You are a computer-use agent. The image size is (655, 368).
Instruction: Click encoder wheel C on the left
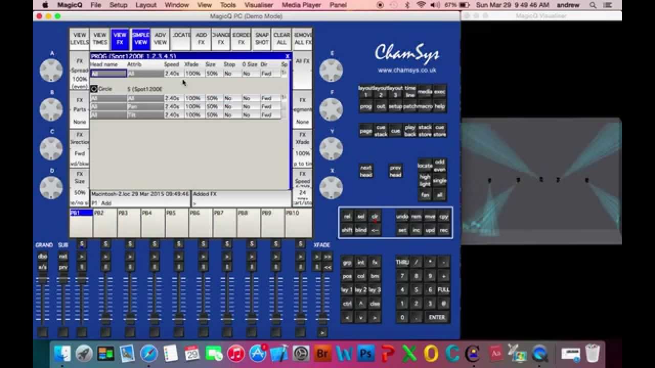51,148
